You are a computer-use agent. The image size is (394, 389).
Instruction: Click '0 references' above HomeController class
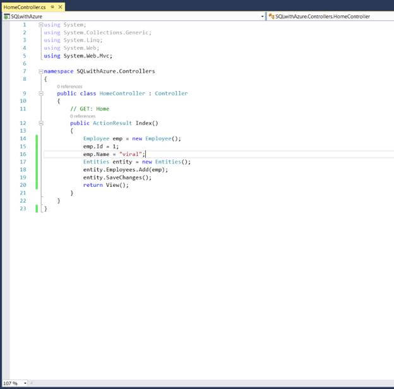coord(69,87)
